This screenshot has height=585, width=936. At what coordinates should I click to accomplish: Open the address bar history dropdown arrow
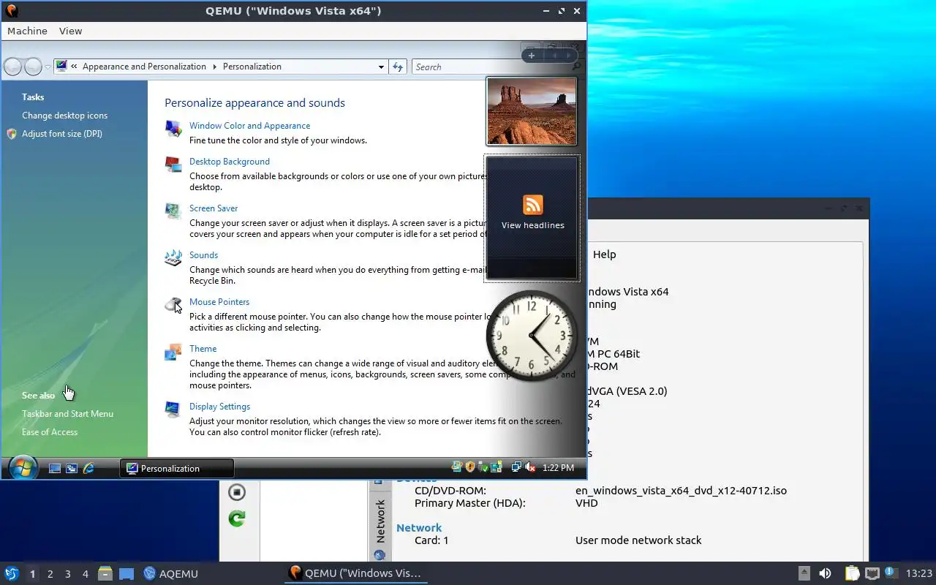381,67
